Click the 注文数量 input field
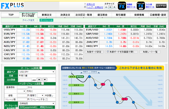The width and height of the screenshot is (169, 109). pos(25,80)
